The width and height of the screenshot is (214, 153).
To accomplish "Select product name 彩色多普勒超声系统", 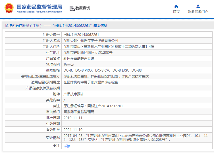I will (x=79, y=59).
